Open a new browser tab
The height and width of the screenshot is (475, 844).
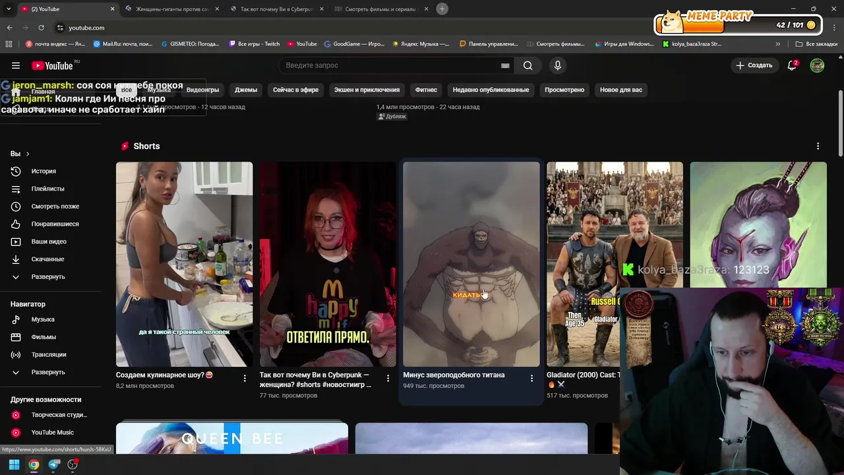[x=442, y=9]
